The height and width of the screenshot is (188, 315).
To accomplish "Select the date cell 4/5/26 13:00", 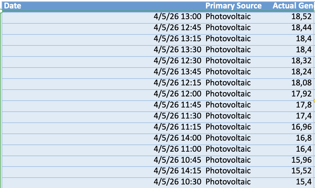I will click(177, 17).
